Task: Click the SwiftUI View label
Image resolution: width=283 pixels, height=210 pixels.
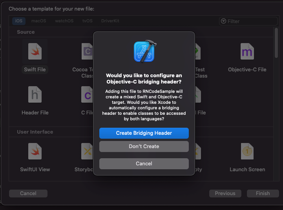Action: (35, 170)
